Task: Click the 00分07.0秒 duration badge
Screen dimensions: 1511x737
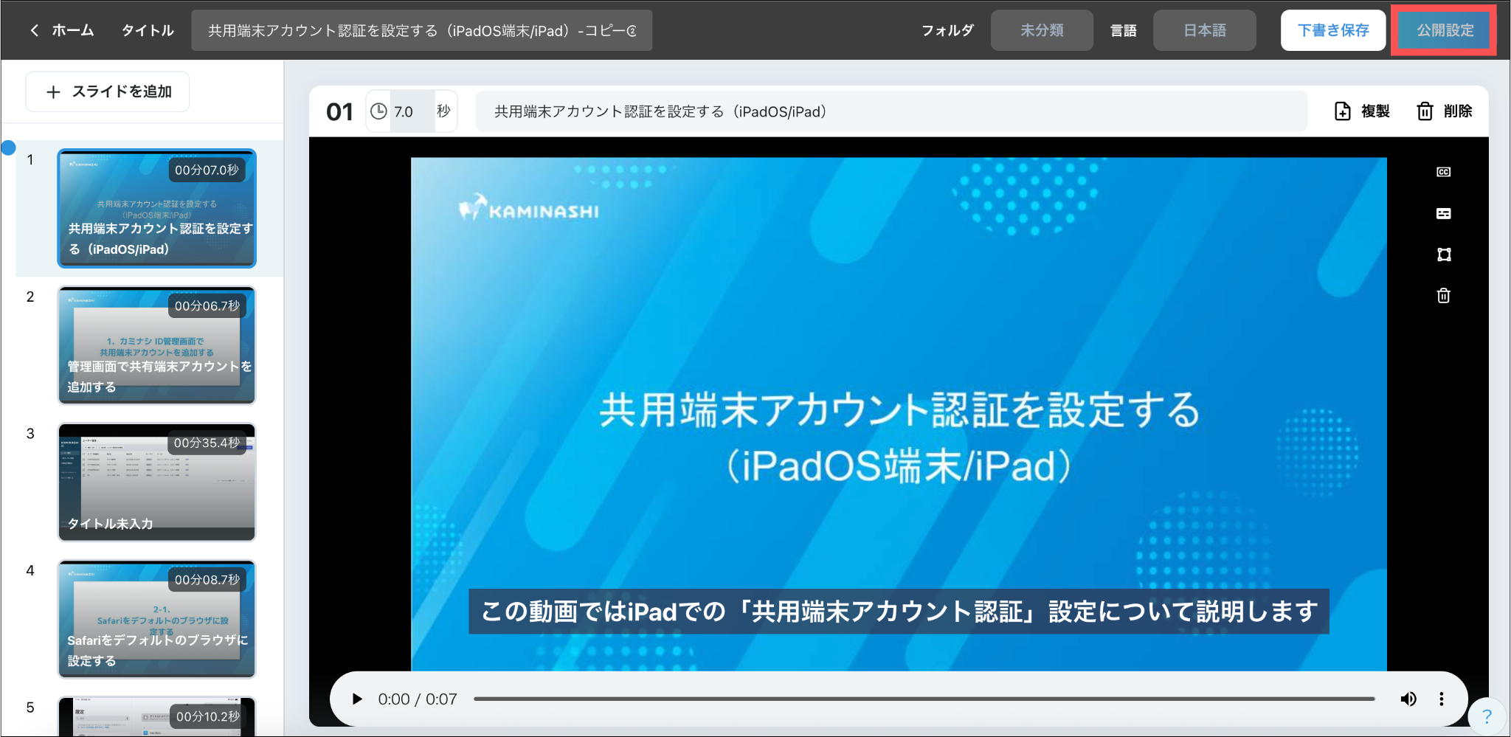Action: coord(207,170)
